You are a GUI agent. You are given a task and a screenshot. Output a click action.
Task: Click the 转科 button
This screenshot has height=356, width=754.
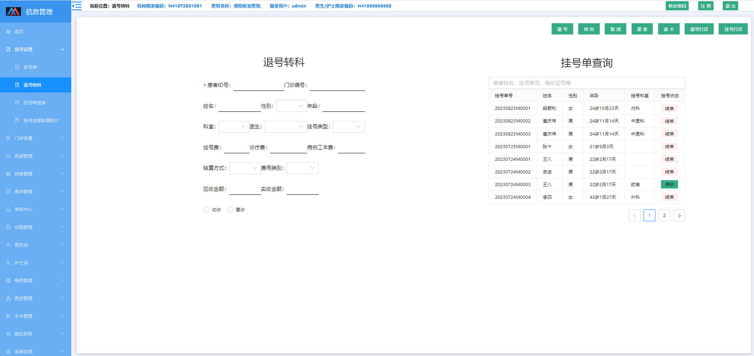coord(589,29)
